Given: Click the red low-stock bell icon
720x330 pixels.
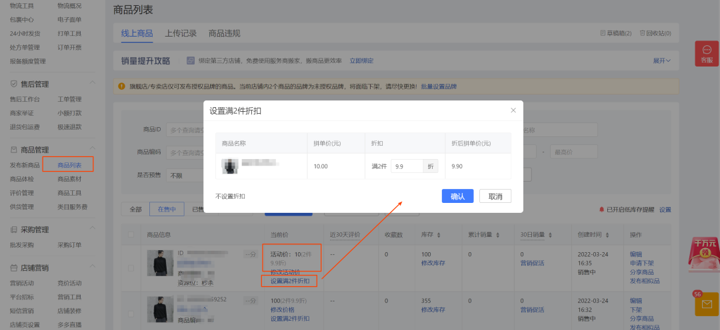Looking at the screenshot, I should click(x=601, y=210).
